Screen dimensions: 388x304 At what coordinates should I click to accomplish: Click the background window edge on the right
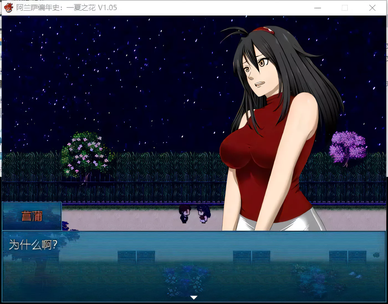pos(387,111)
